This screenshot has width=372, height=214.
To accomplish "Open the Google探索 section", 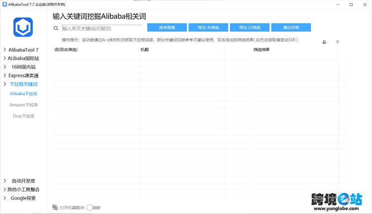I will 23,198.
